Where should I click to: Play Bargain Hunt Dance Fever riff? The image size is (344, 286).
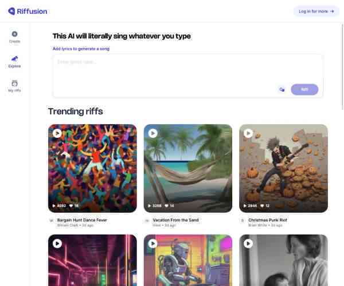pyautogui.click(x=57, y=133)
